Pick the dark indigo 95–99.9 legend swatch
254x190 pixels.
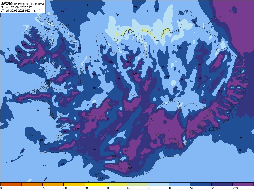click(x=222, y=184)
